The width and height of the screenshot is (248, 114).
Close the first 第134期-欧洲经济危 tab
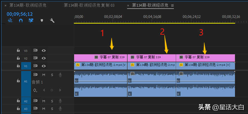coord(5,5)
